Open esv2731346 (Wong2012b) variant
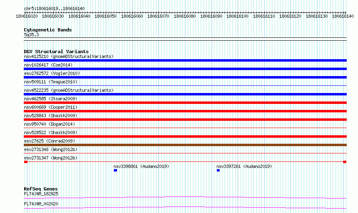Viewport: 358px width, 213px height. coord(51,149)
